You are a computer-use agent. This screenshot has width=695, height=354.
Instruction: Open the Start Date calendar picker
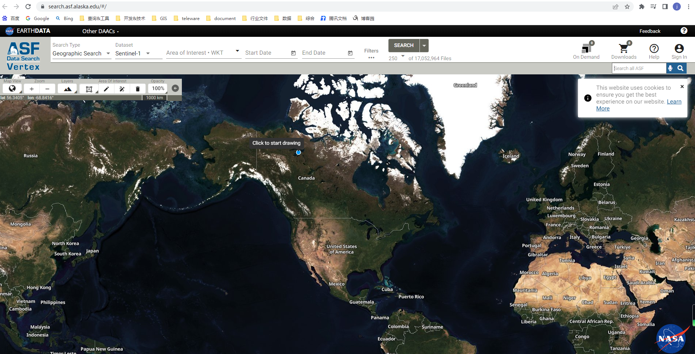tap(293, 53)
